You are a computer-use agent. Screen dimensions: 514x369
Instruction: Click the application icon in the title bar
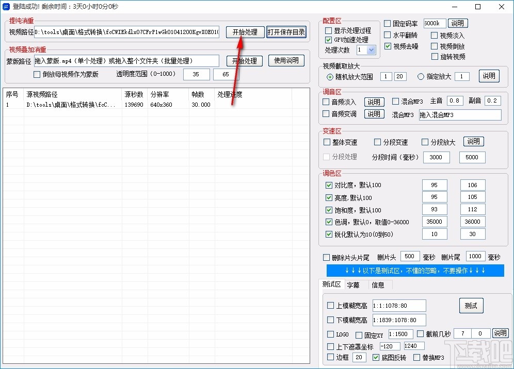[x=6, y=7]
